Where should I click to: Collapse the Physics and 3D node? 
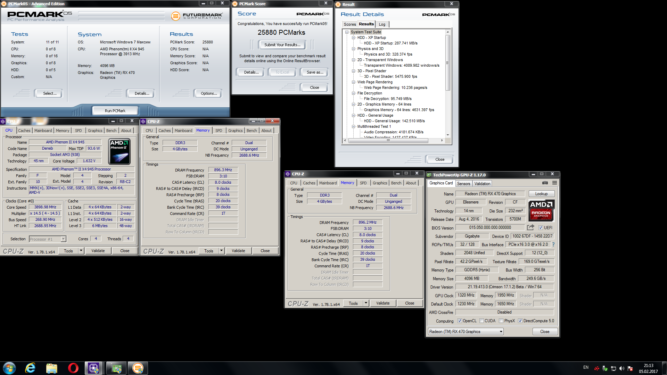click(x=353, y=49)
